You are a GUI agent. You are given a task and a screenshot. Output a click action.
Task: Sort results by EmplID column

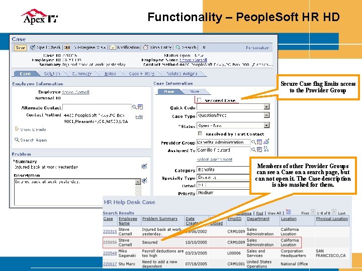point(234,219)
